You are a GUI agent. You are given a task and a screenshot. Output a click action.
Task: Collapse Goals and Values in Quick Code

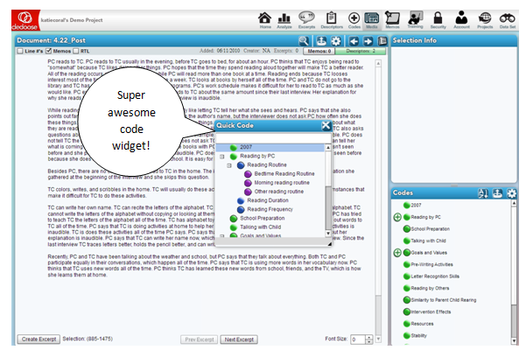click(x=222, y=236)
